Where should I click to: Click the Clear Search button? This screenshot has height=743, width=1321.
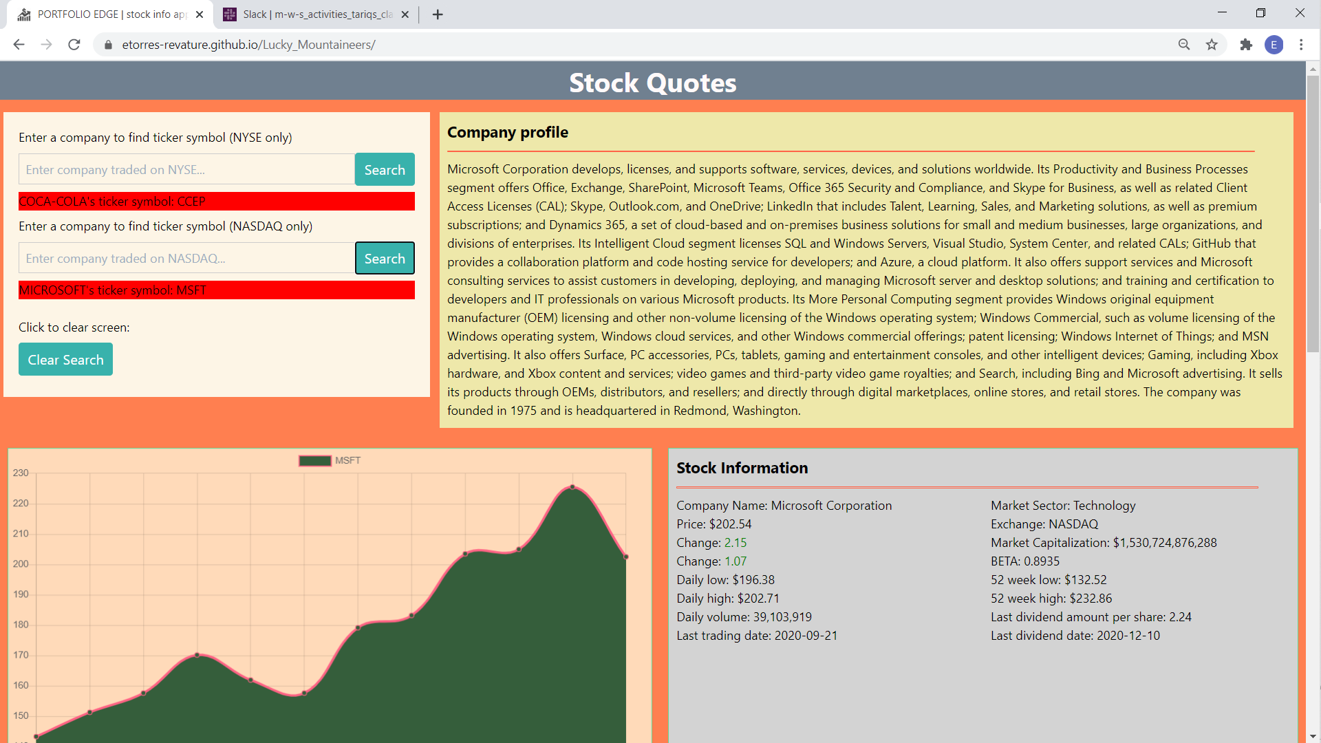(x=65, y=359)
